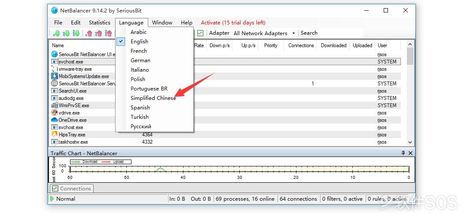Click the '69 processes, 16 online' status text
The height and width of the screenshot is (214, 464).
[x=245, y=199]
